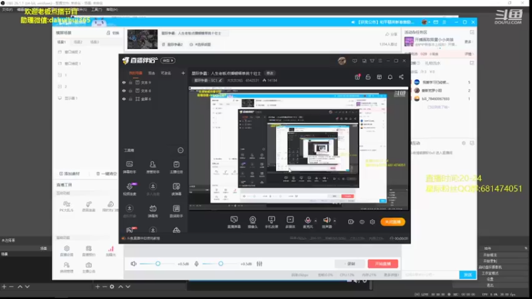Move OBS source down with arrow
The image size is (532, 299).
pos(128,287)
